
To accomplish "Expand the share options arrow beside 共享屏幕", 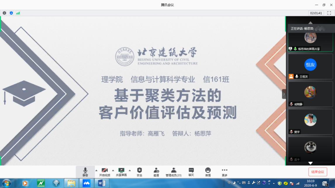I will 130,170.
